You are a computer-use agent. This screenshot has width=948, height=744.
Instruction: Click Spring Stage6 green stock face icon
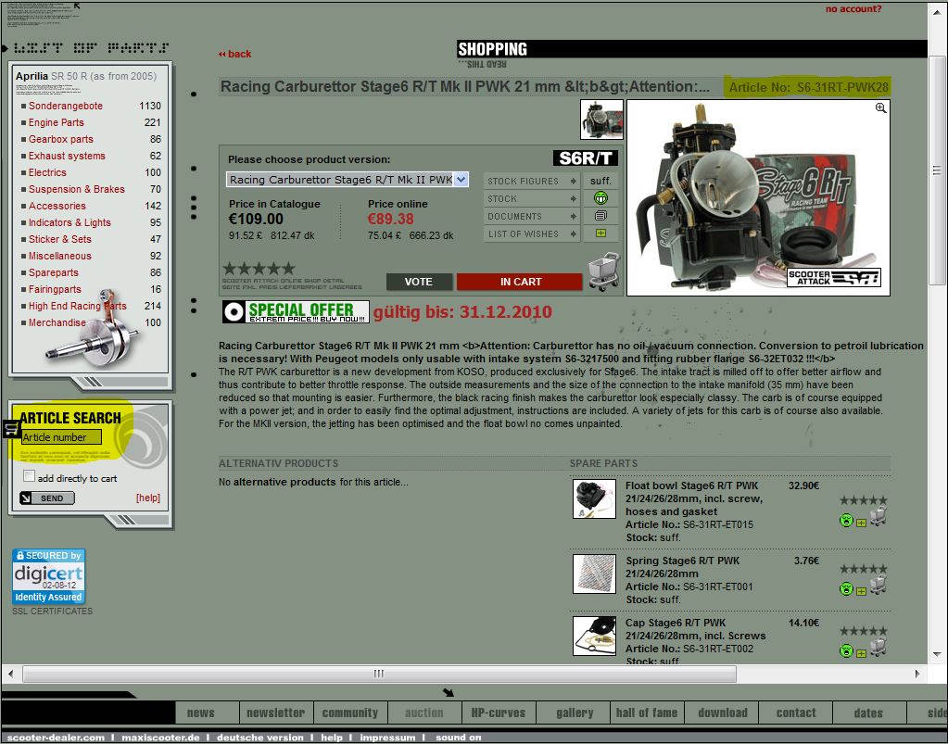845,587
